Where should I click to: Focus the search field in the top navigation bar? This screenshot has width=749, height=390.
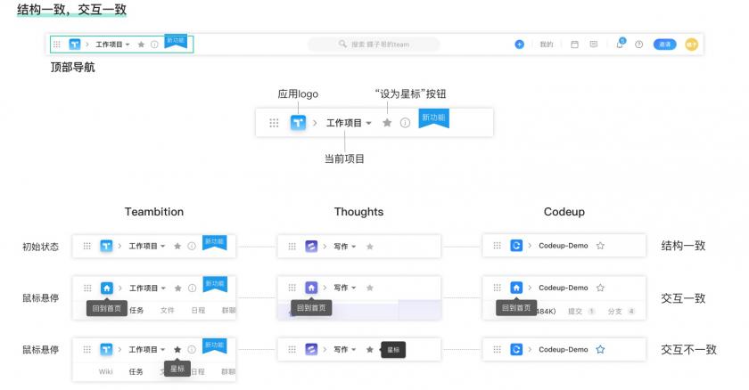tap(374, 45)
